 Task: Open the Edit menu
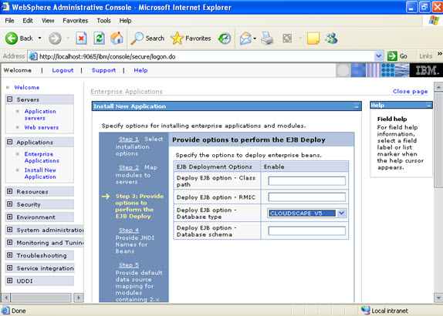(x=28, y=21)
